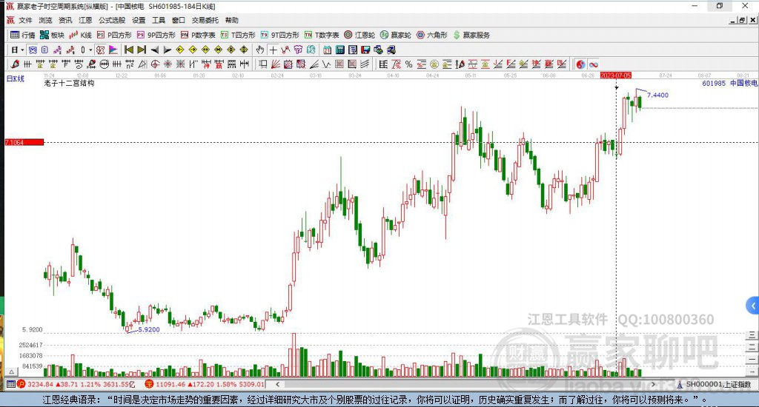Open the 江恩轮 tool
This screenshot has height=407, width=759.
click(359, 35)
